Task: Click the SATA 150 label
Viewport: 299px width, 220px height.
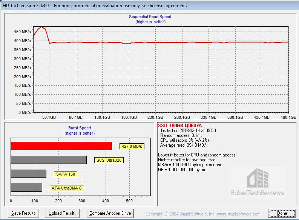Action: tap(66, 174)
